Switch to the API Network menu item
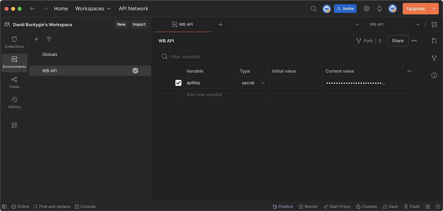The image size is (443, 211). tap(133, 9)
